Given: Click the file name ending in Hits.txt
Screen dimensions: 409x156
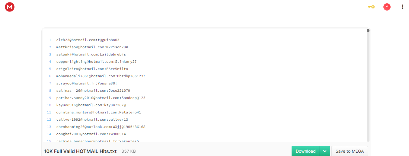Looking at the screenshot, I should [x=80, y=151].
